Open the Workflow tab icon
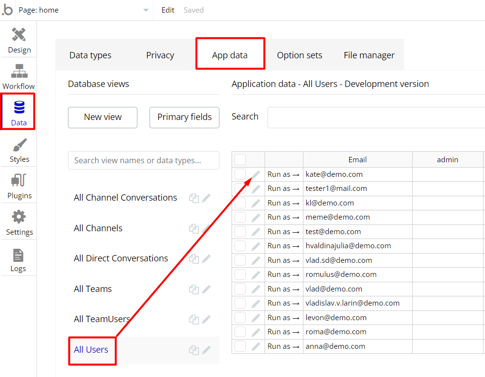The image size is (485, 377). 19,71
